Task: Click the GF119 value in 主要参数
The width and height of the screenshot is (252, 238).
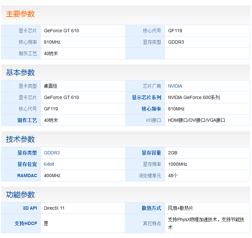Action: 175,31
